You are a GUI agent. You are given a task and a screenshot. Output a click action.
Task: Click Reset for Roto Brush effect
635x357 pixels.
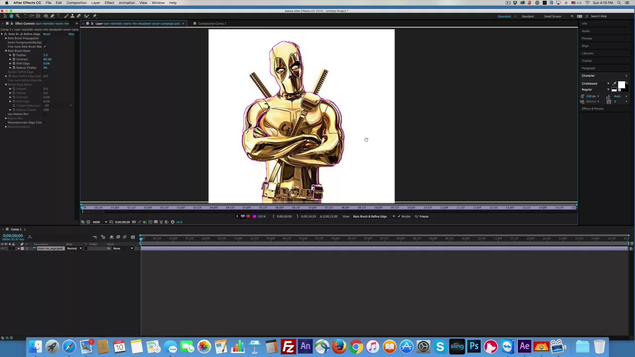click(x=47, y=34)
